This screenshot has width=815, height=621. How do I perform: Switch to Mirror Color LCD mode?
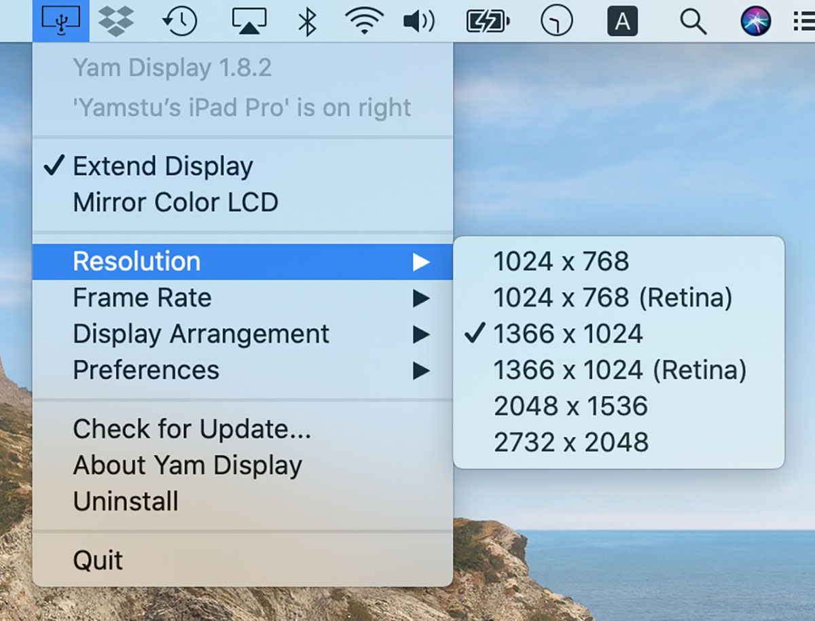coord(175,202)
